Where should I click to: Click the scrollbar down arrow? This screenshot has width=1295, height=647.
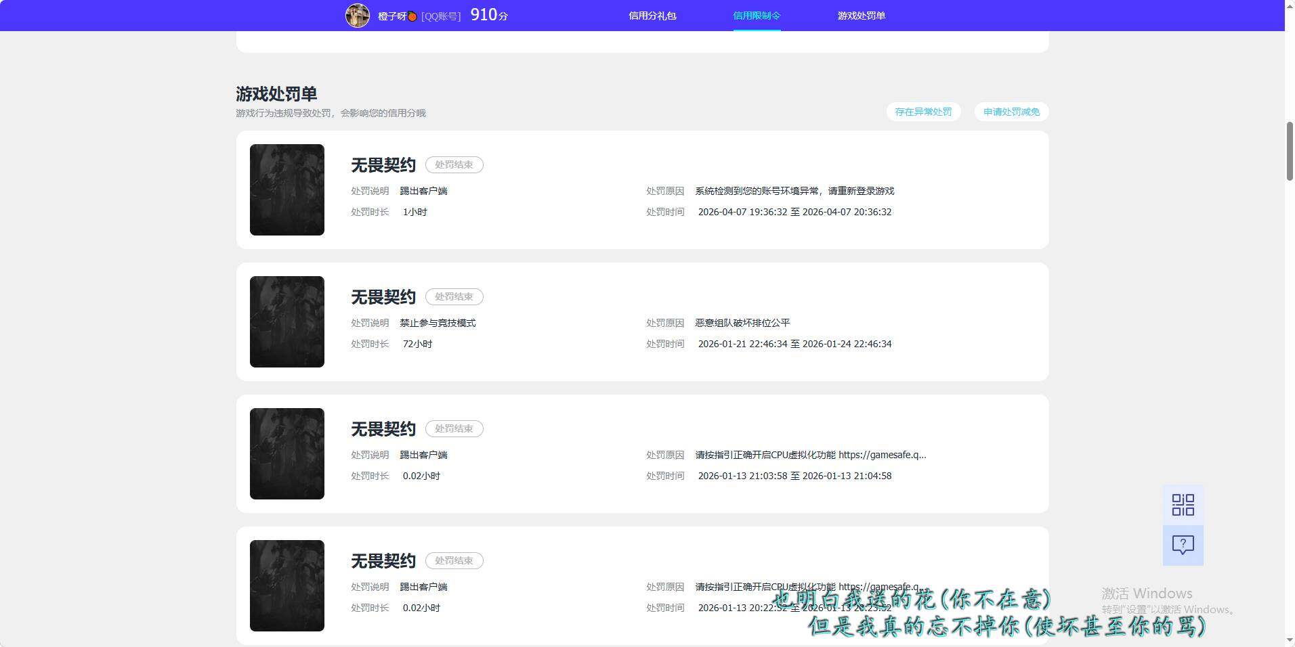pos(1290,640)
